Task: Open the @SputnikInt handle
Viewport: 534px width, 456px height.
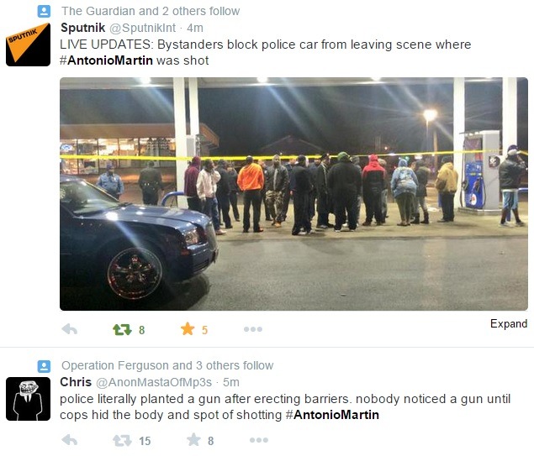Action: (x=142, y=28)
